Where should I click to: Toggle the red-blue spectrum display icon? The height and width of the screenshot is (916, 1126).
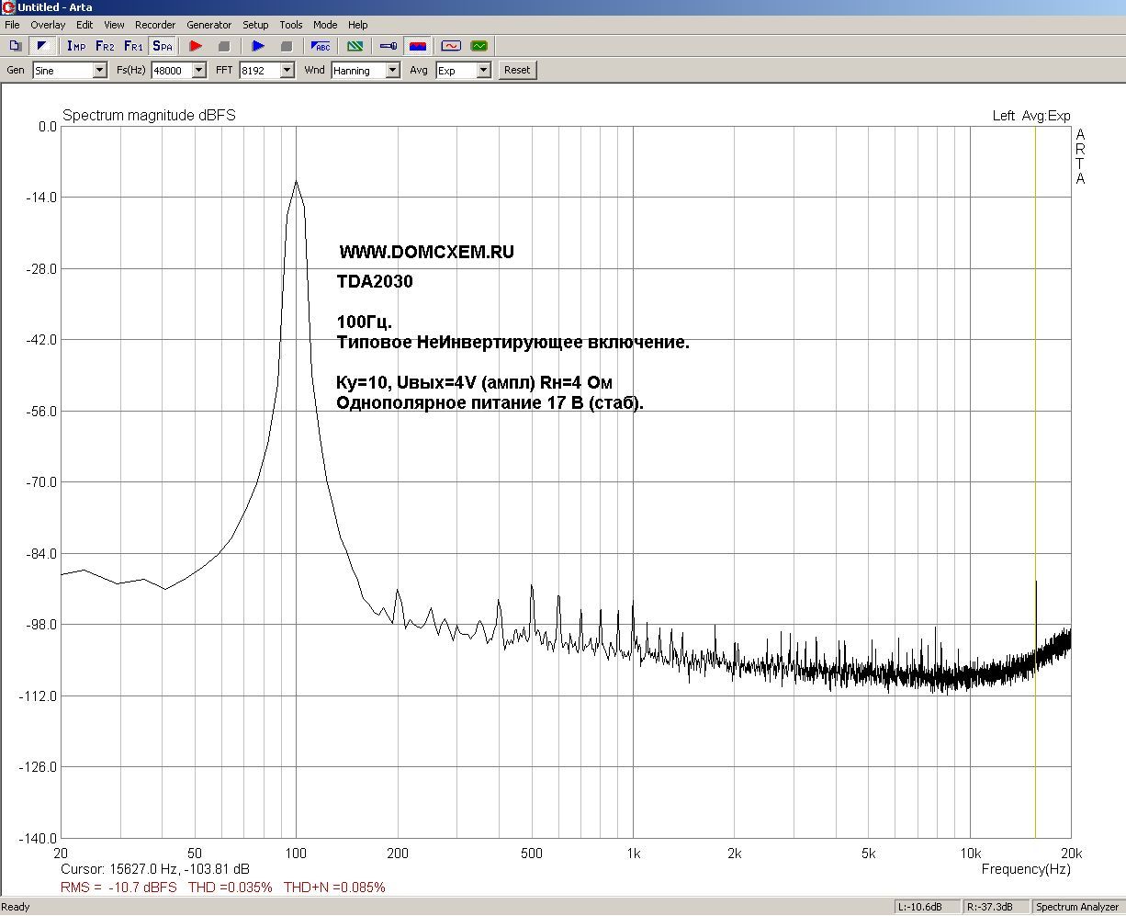[x=417, y=45]
